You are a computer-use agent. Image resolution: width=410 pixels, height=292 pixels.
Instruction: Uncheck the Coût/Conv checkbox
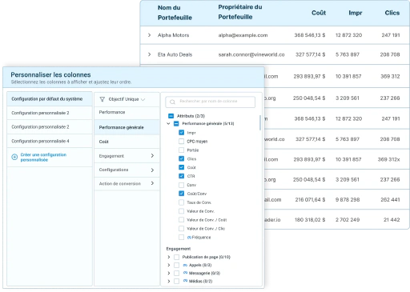(181, 194)
